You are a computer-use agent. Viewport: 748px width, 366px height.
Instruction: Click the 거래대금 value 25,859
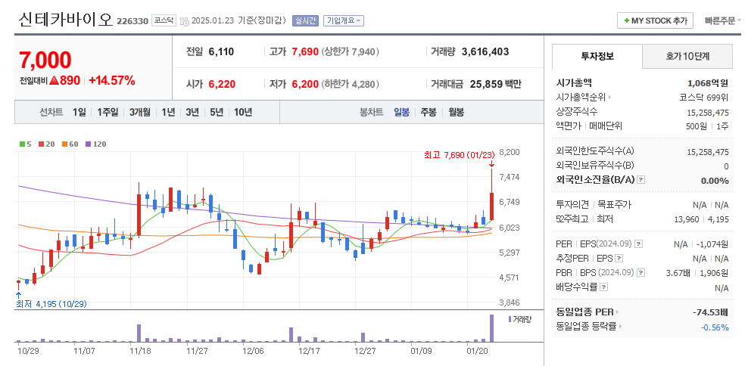point(486,85)
